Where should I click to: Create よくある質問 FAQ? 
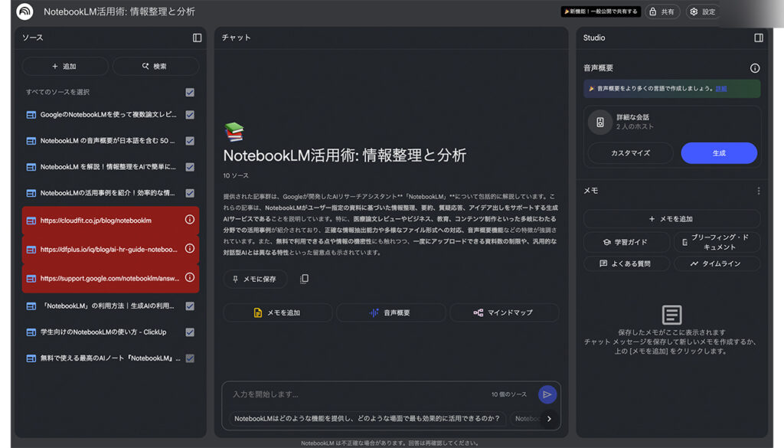click(x=626, y=263)
